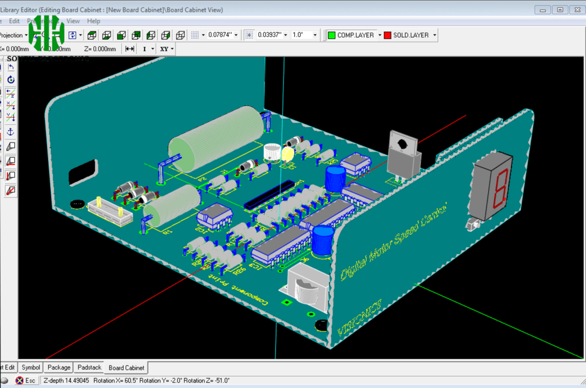Open the View menu
Screen dimensions: 586x388
[73, 21]
